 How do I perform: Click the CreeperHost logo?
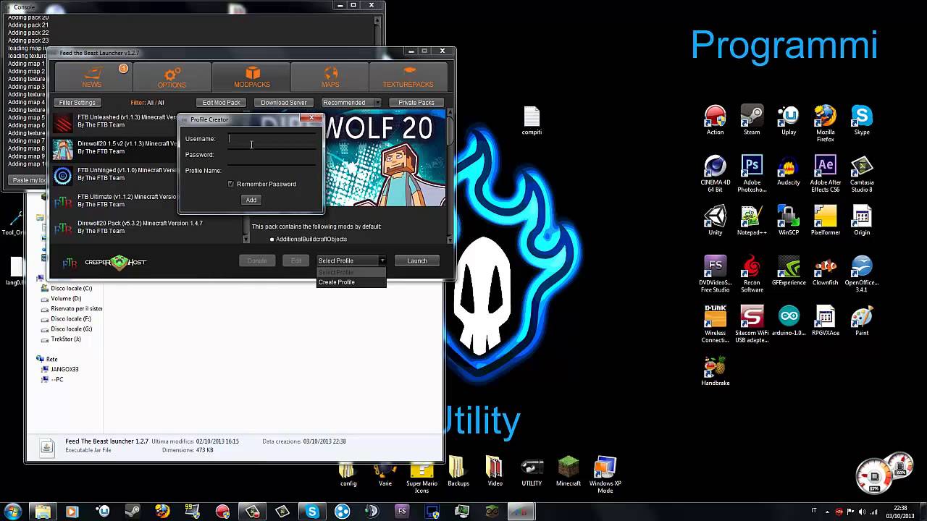coord(116,262)
